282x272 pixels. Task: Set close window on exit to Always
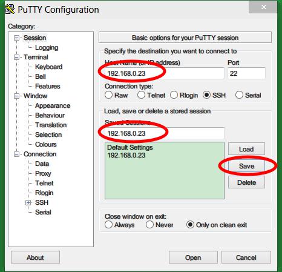(x=108, y=225)
